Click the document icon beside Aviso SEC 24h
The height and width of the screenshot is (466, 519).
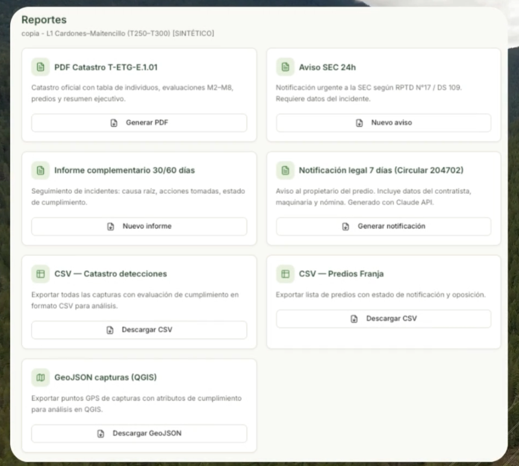point(285,67)
